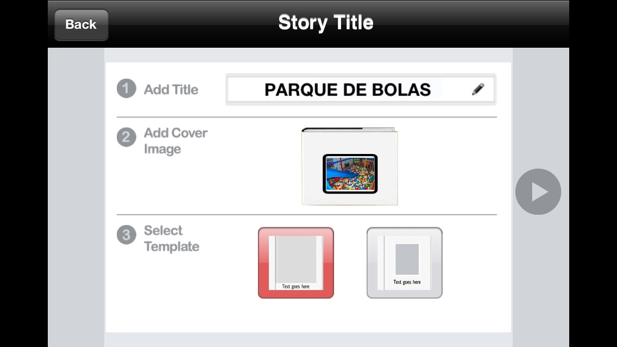Tap the Select Template label

pyautogui.click(x=171, y=239)
